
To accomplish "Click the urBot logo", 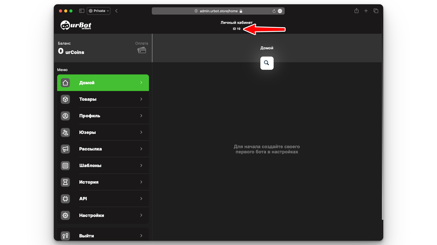I will pos(76,25).
